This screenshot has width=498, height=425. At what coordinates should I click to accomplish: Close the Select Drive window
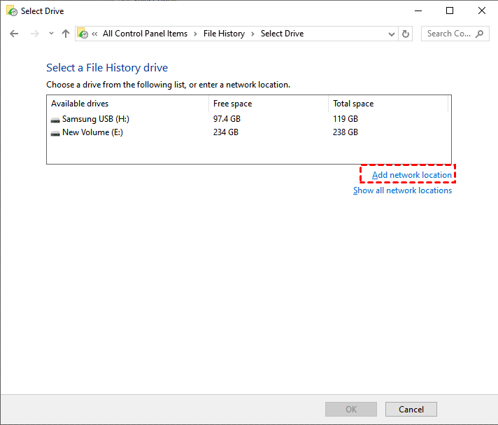pyautogui.click(x=481, y=11)
